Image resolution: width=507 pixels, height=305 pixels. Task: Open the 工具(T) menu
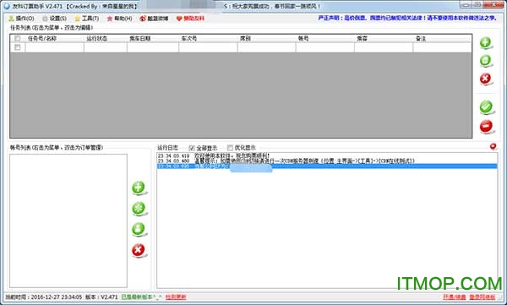(87, 19)
